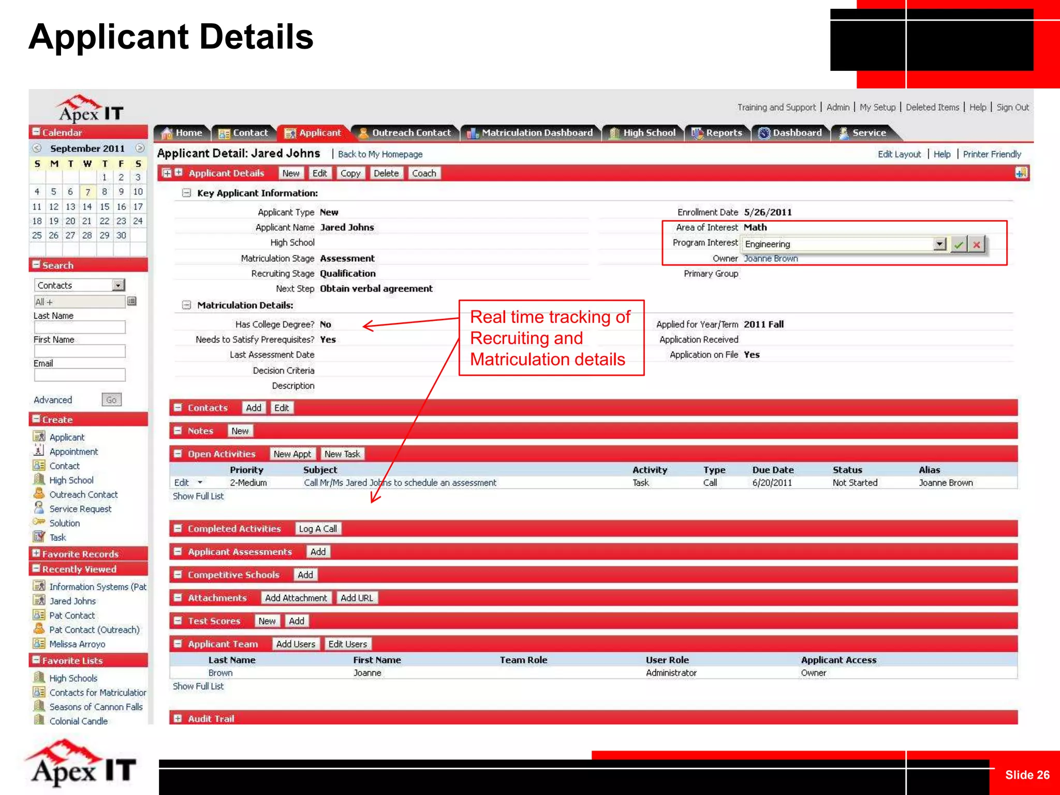Click the Solution key icon
1060x795 pixels.
[x=39, y=522]
